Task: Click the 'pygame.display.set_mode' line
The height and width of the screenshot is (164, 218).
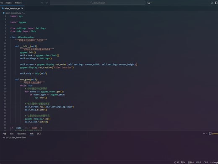Action: point(78,64)
